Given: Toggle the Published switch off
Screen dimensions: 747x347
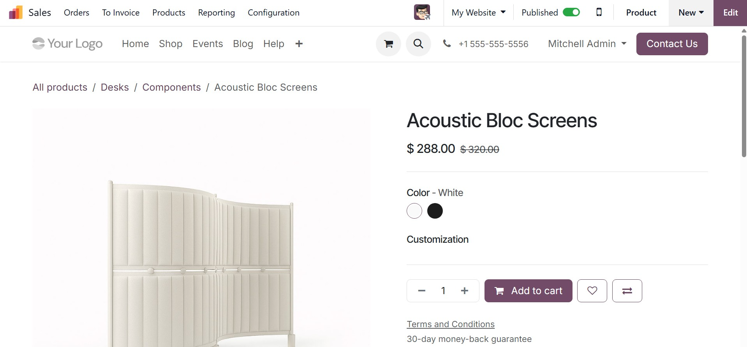Looking at the screenshot, I should [x=571, y=12].
